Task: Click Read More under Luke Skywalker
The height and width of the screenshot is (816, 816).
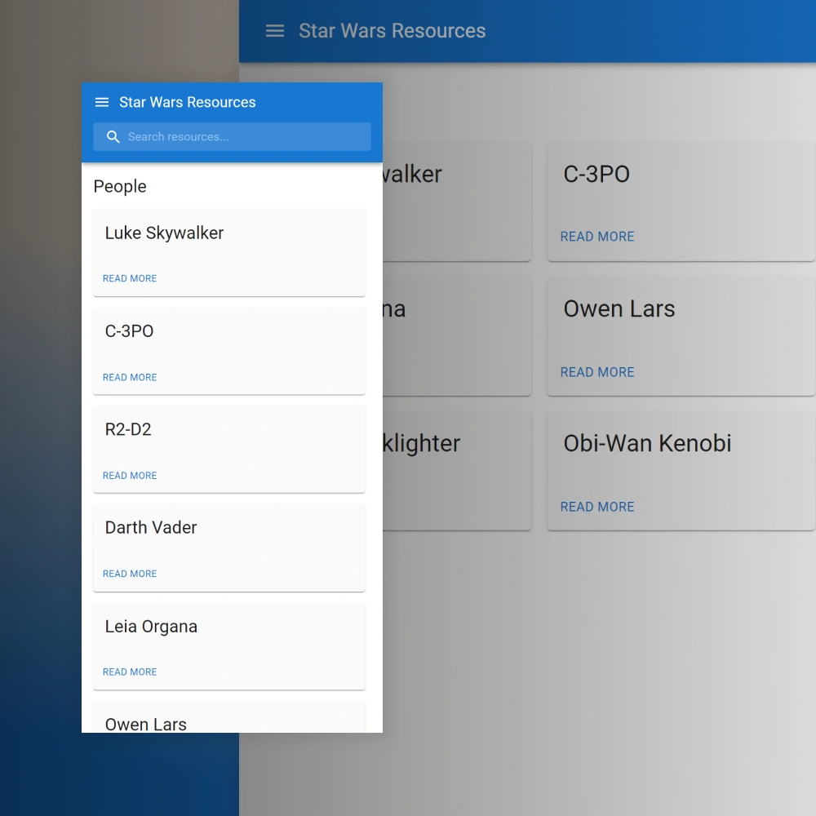Action: 130,278
